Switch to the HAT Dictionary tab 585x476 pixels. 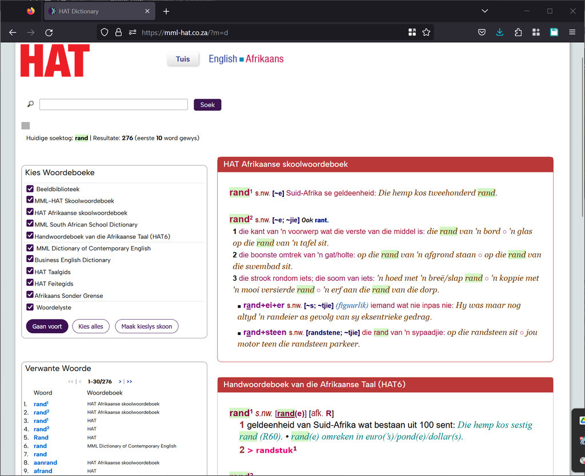coord(100,11)
